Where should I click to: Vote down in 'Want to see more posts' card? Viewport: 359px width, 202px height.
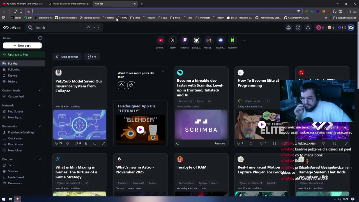tap(131, 85)
